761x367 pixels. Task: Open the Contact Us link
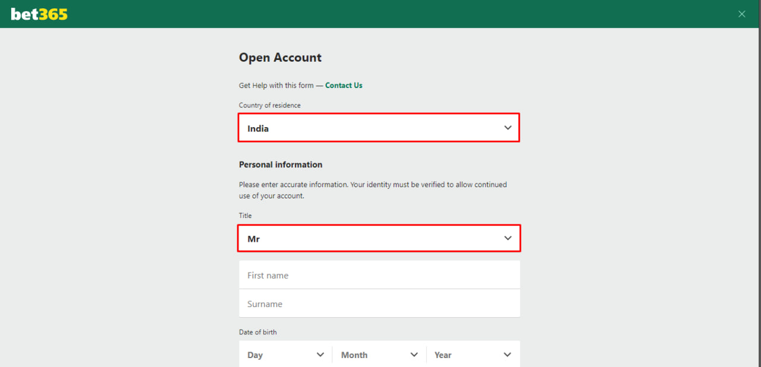[344, 86]
